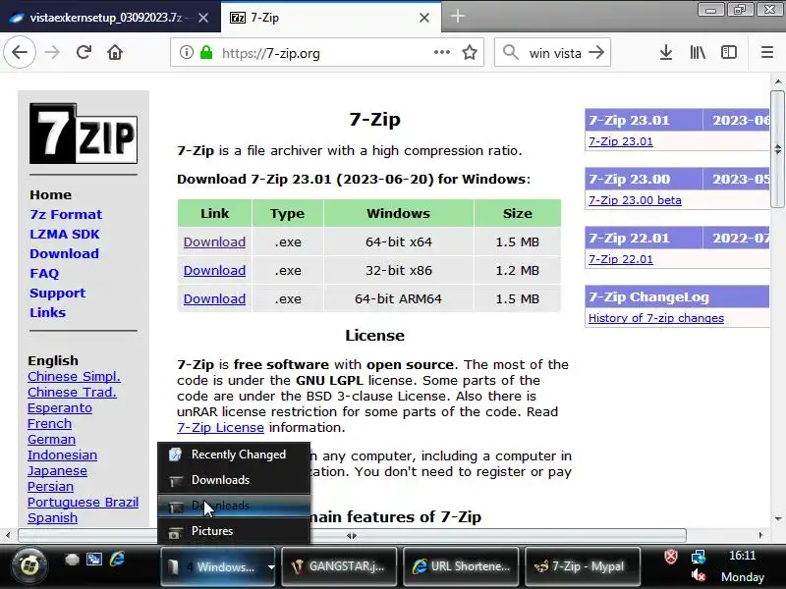Screen dimensions: 786x589
Task: Reload the 7-zip.org page
Action: click(x=84, y=52)
